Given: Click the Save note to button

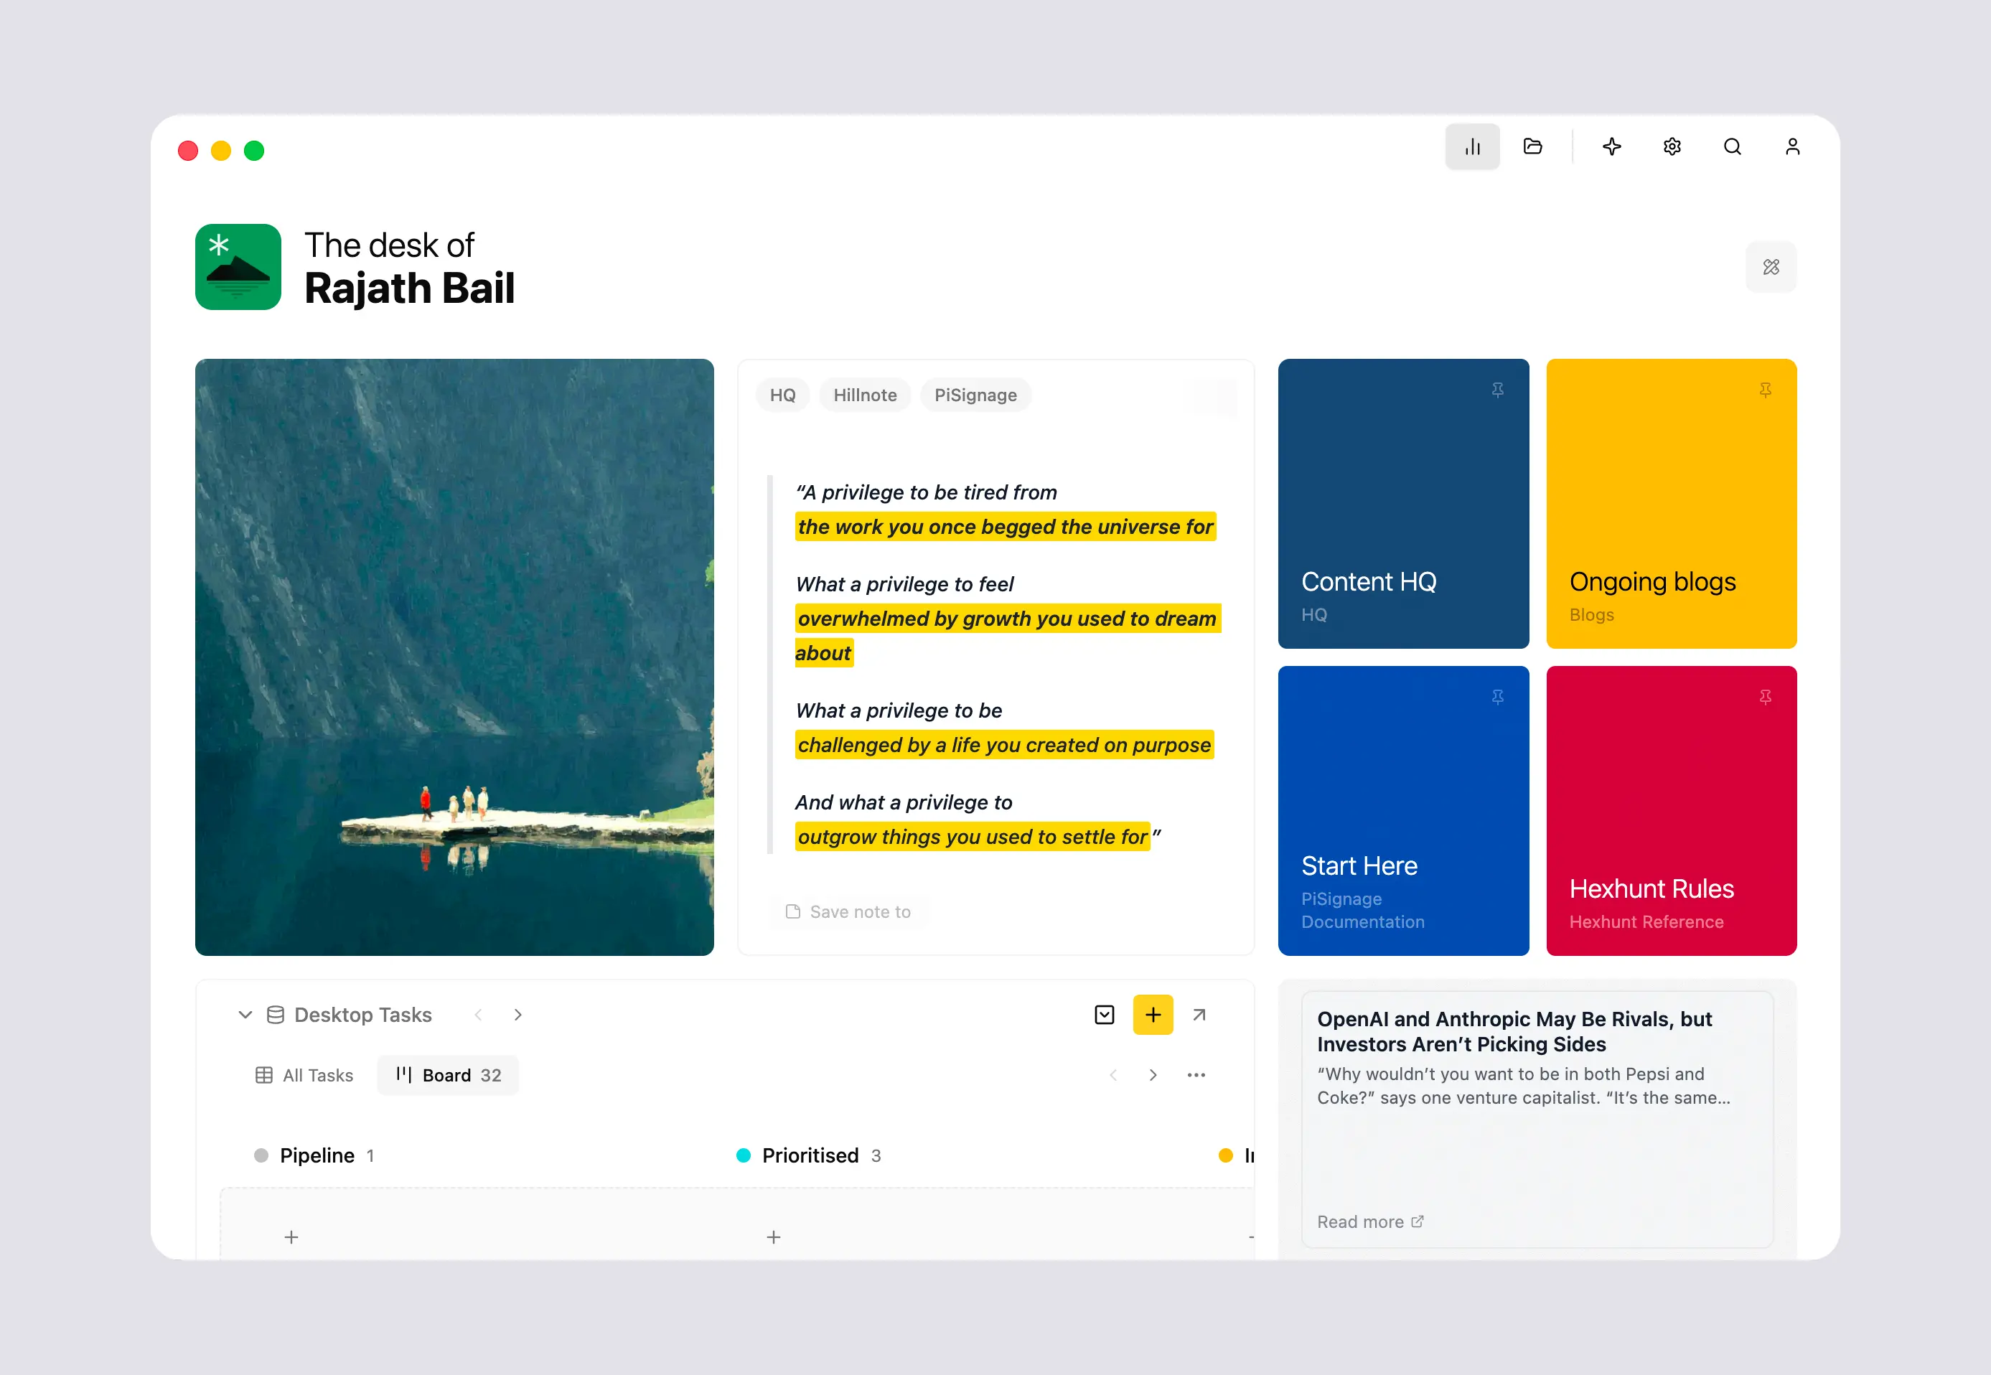Looking at the screenshot, I should [848, 911].
